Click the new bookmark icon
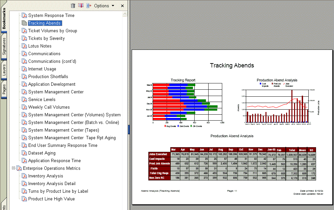Viewport: 334px width, 210px height. click(x=81, y=6)
